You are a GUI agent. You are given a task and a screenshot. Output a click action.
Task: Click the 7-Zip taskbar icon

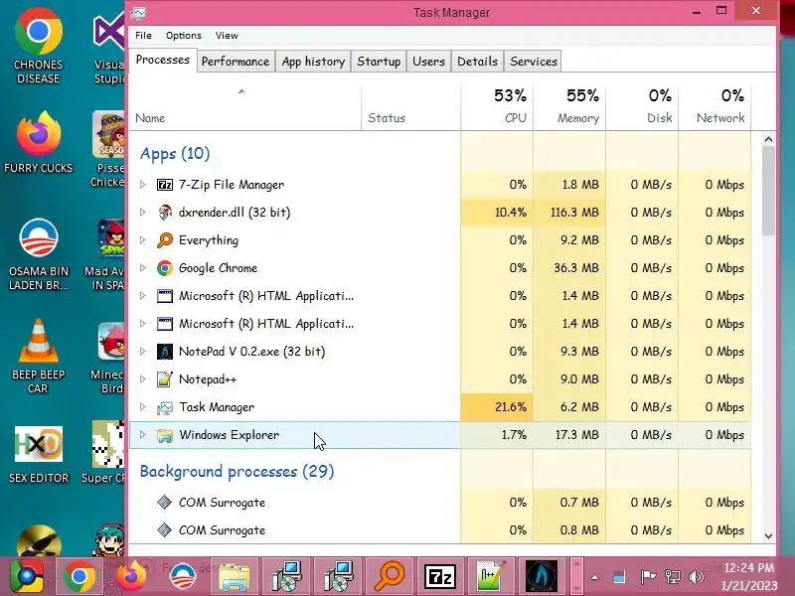click(x=439, y=577)
